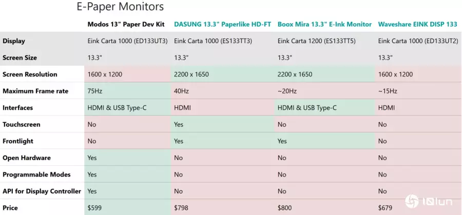Select the Maximum Frame rate row label
Viewport: 462px width, 215px height.
pos(35,91)
